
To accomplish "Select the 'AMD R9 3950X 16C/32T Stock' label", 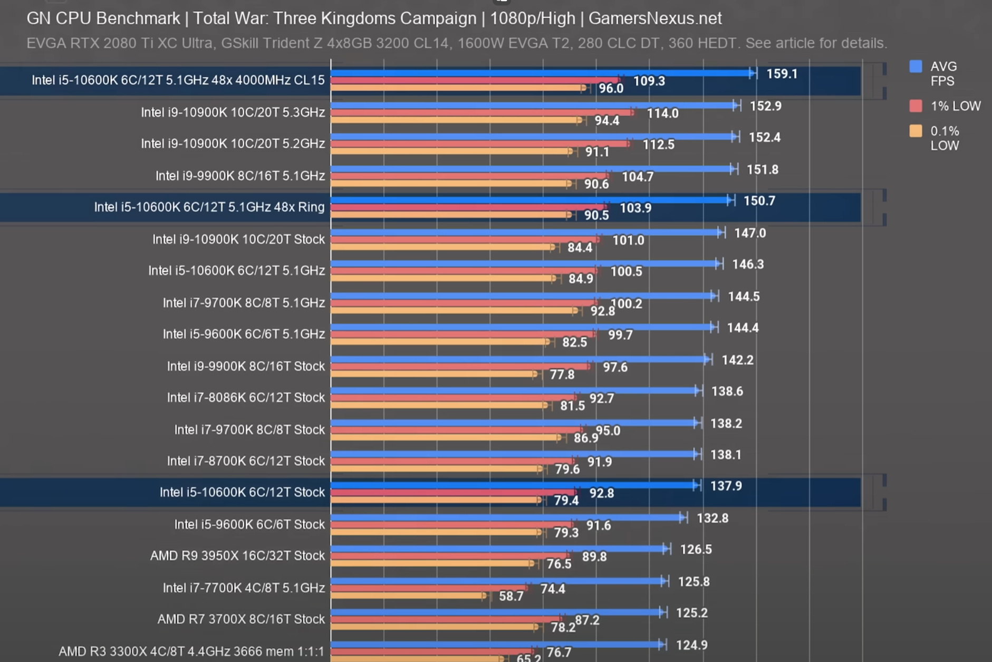I will (237, 556).
